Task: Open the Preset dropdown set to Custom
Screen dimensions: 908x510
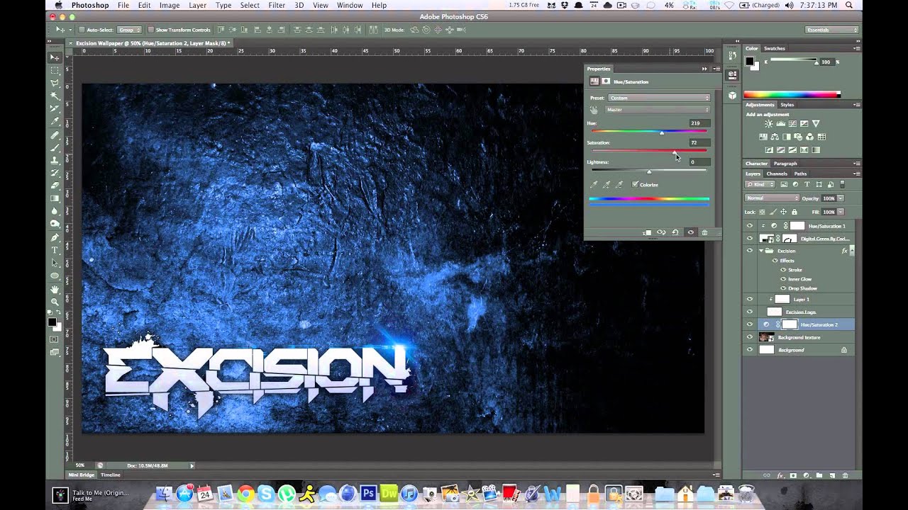Action: pyautogui.click(x=658, y=98)
